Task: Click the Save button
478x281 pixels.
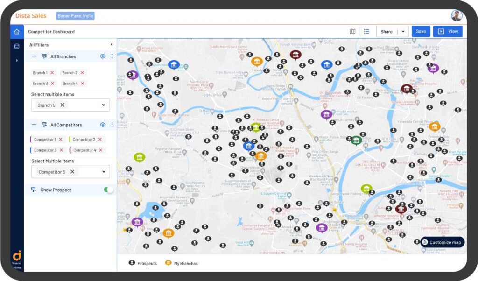Action: (x=421, y=31)
